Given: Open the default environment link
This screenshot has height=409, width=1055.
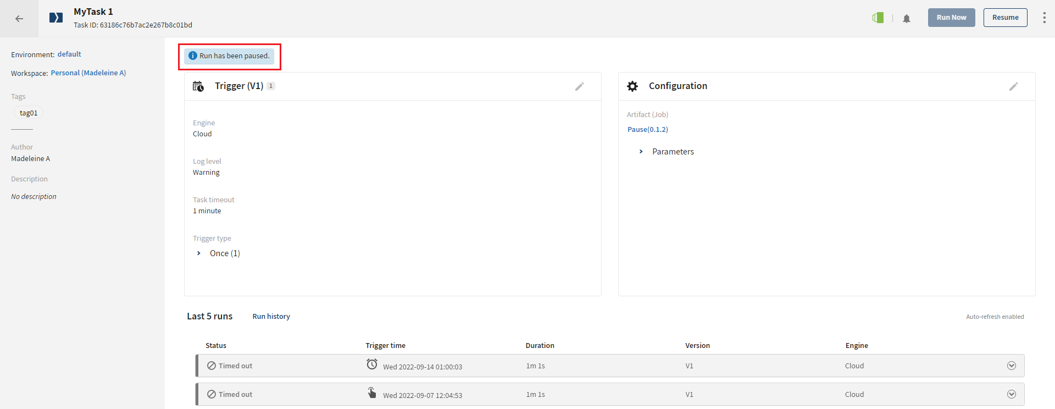Looking at the screenshot, I should [x=69, y=54].
